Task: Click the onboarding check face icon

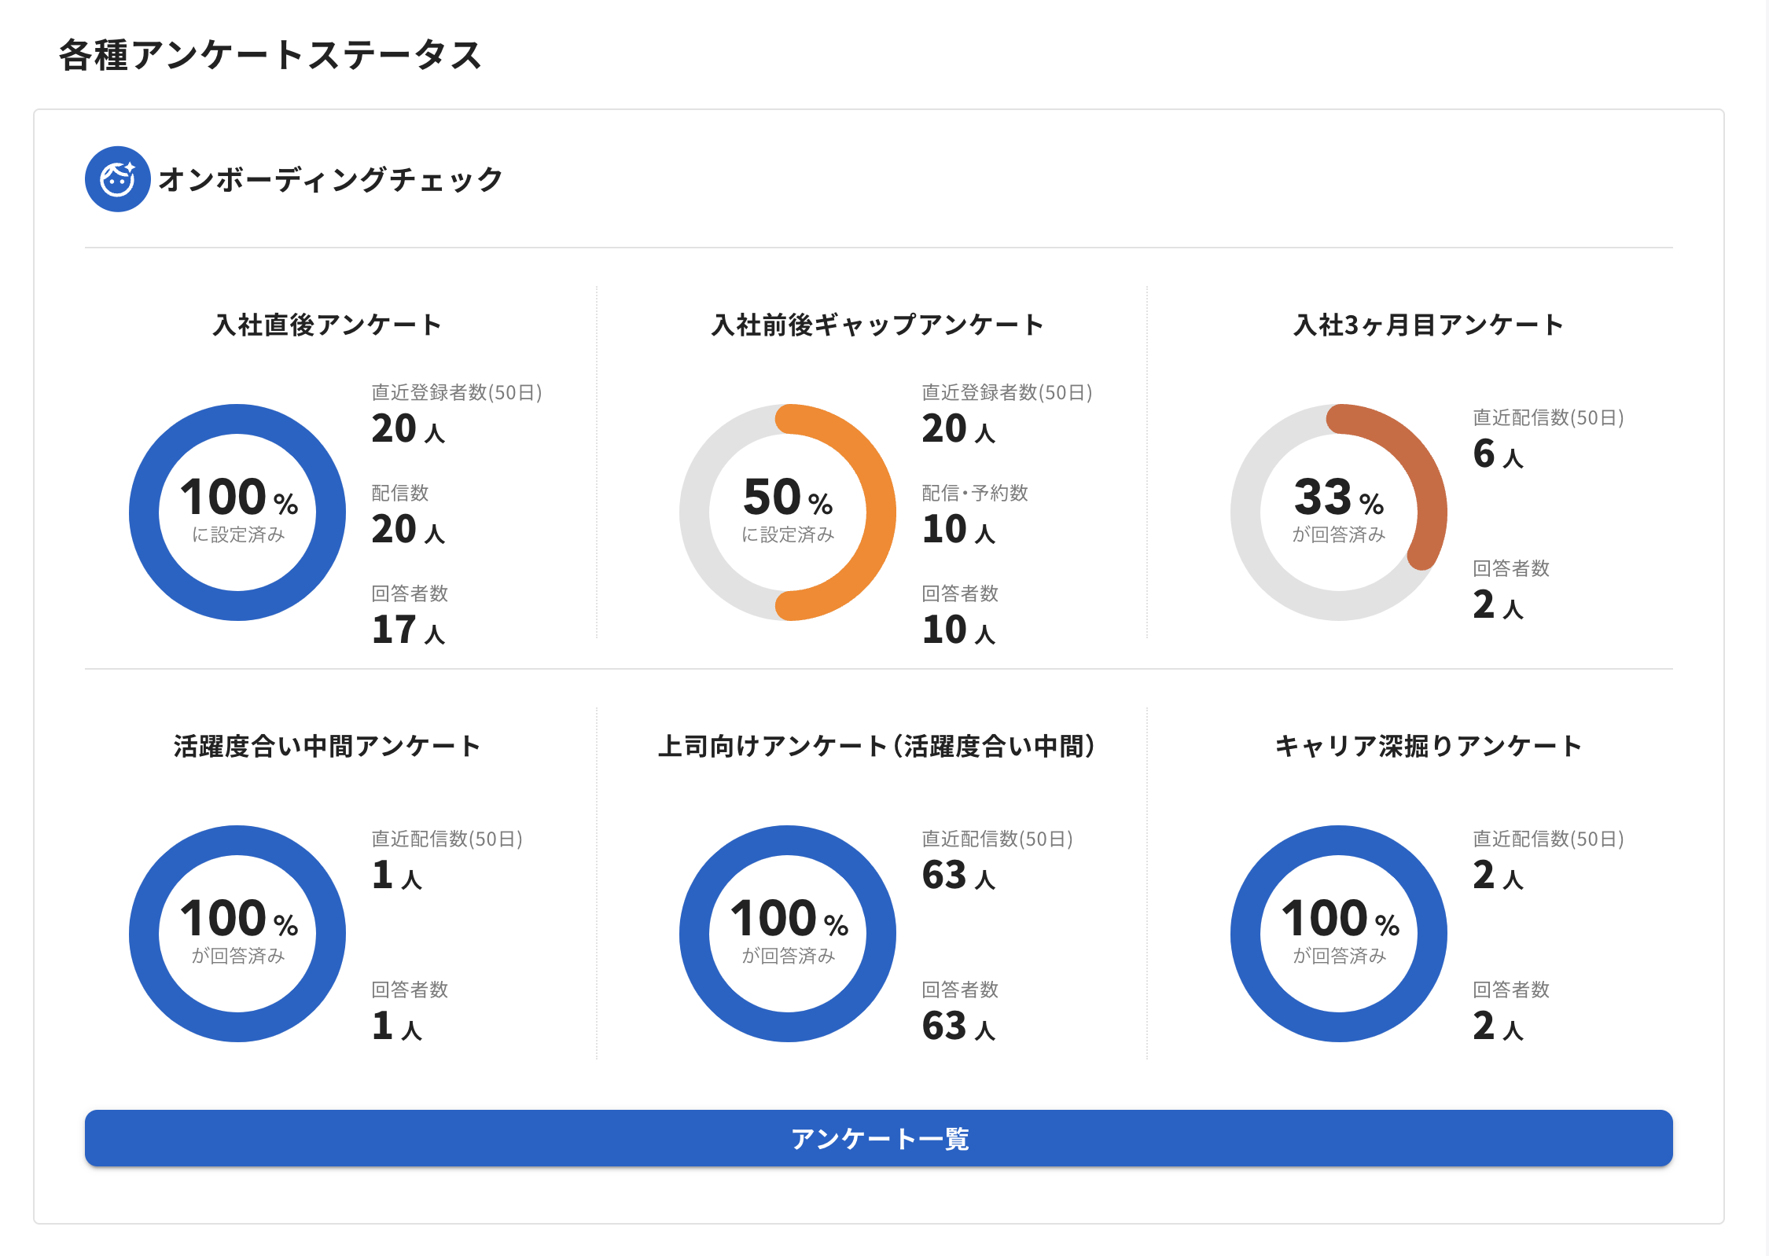Action: point(116,178)
